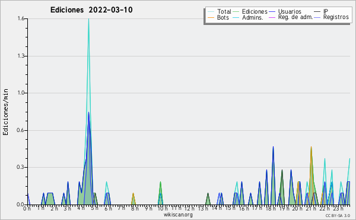Click the Ediciones/min y-axis title
This screenshot has width=356, height=220.
5,112
